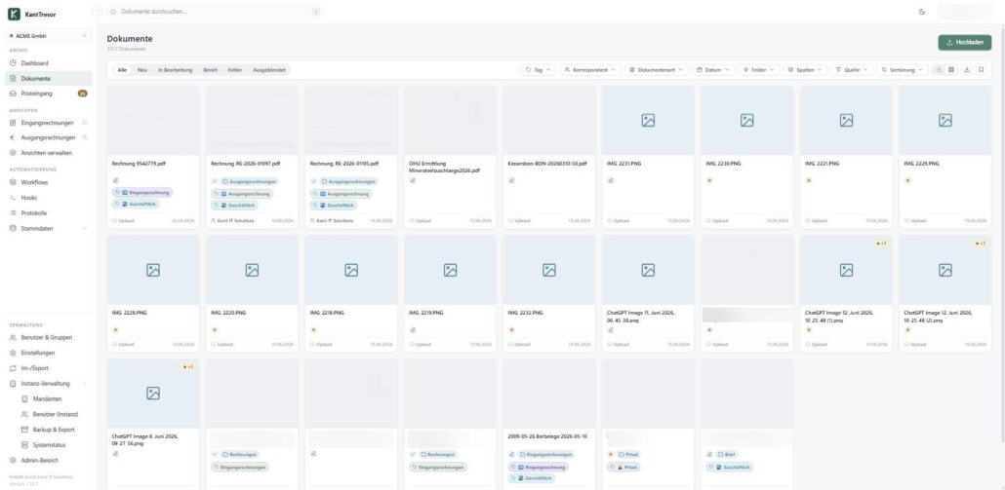
Task: Select the Ausgeblendet status tab
Action: [x=269, y=70]
